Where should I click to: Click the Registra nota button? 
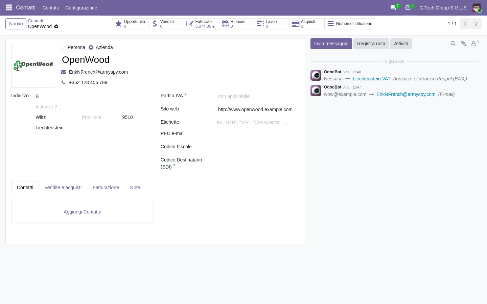click(371, 44)
